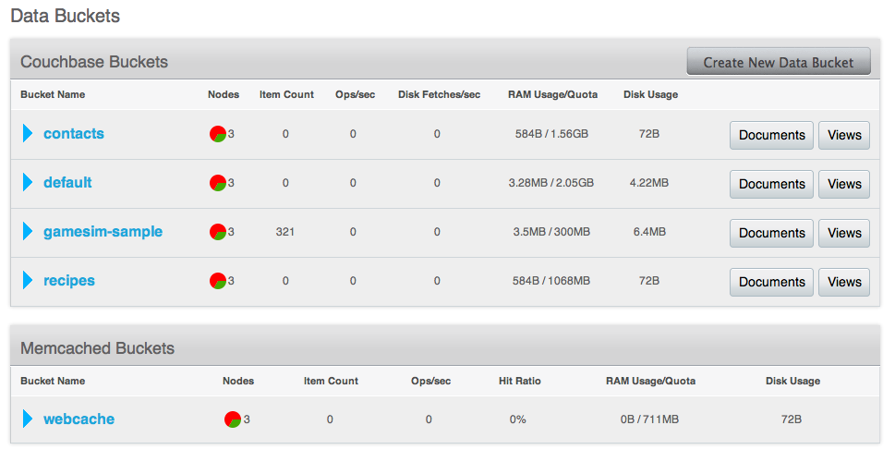Open the contacts bucket name link
Viewport: 895px width, 474px height.
pyautogui.click(x=74, y=133)
